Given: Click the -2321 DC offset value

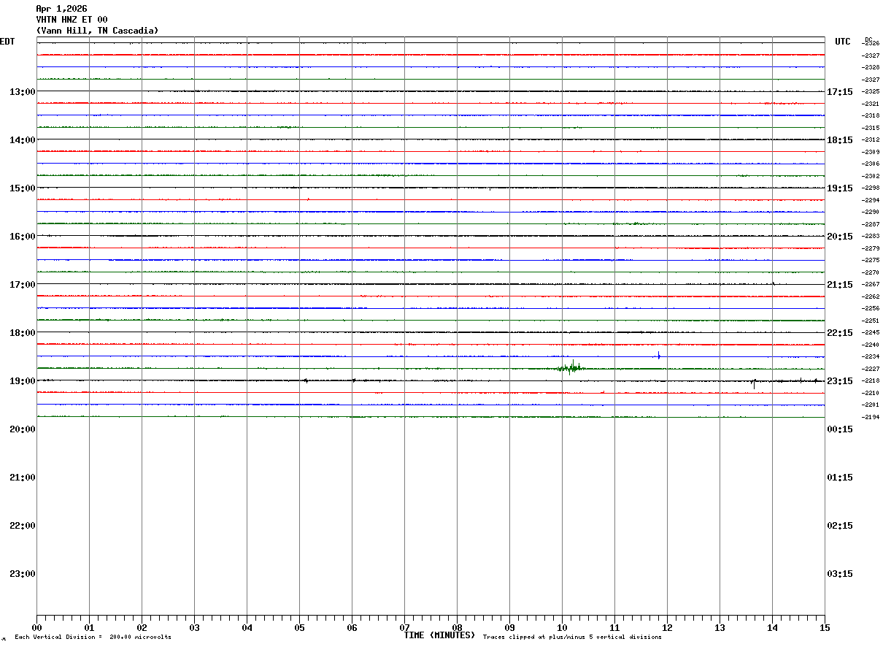Looking at the screenshot, I should pos(871,104).
